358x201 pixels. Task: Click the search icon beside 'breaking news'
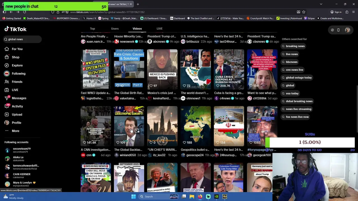[283, 46]
